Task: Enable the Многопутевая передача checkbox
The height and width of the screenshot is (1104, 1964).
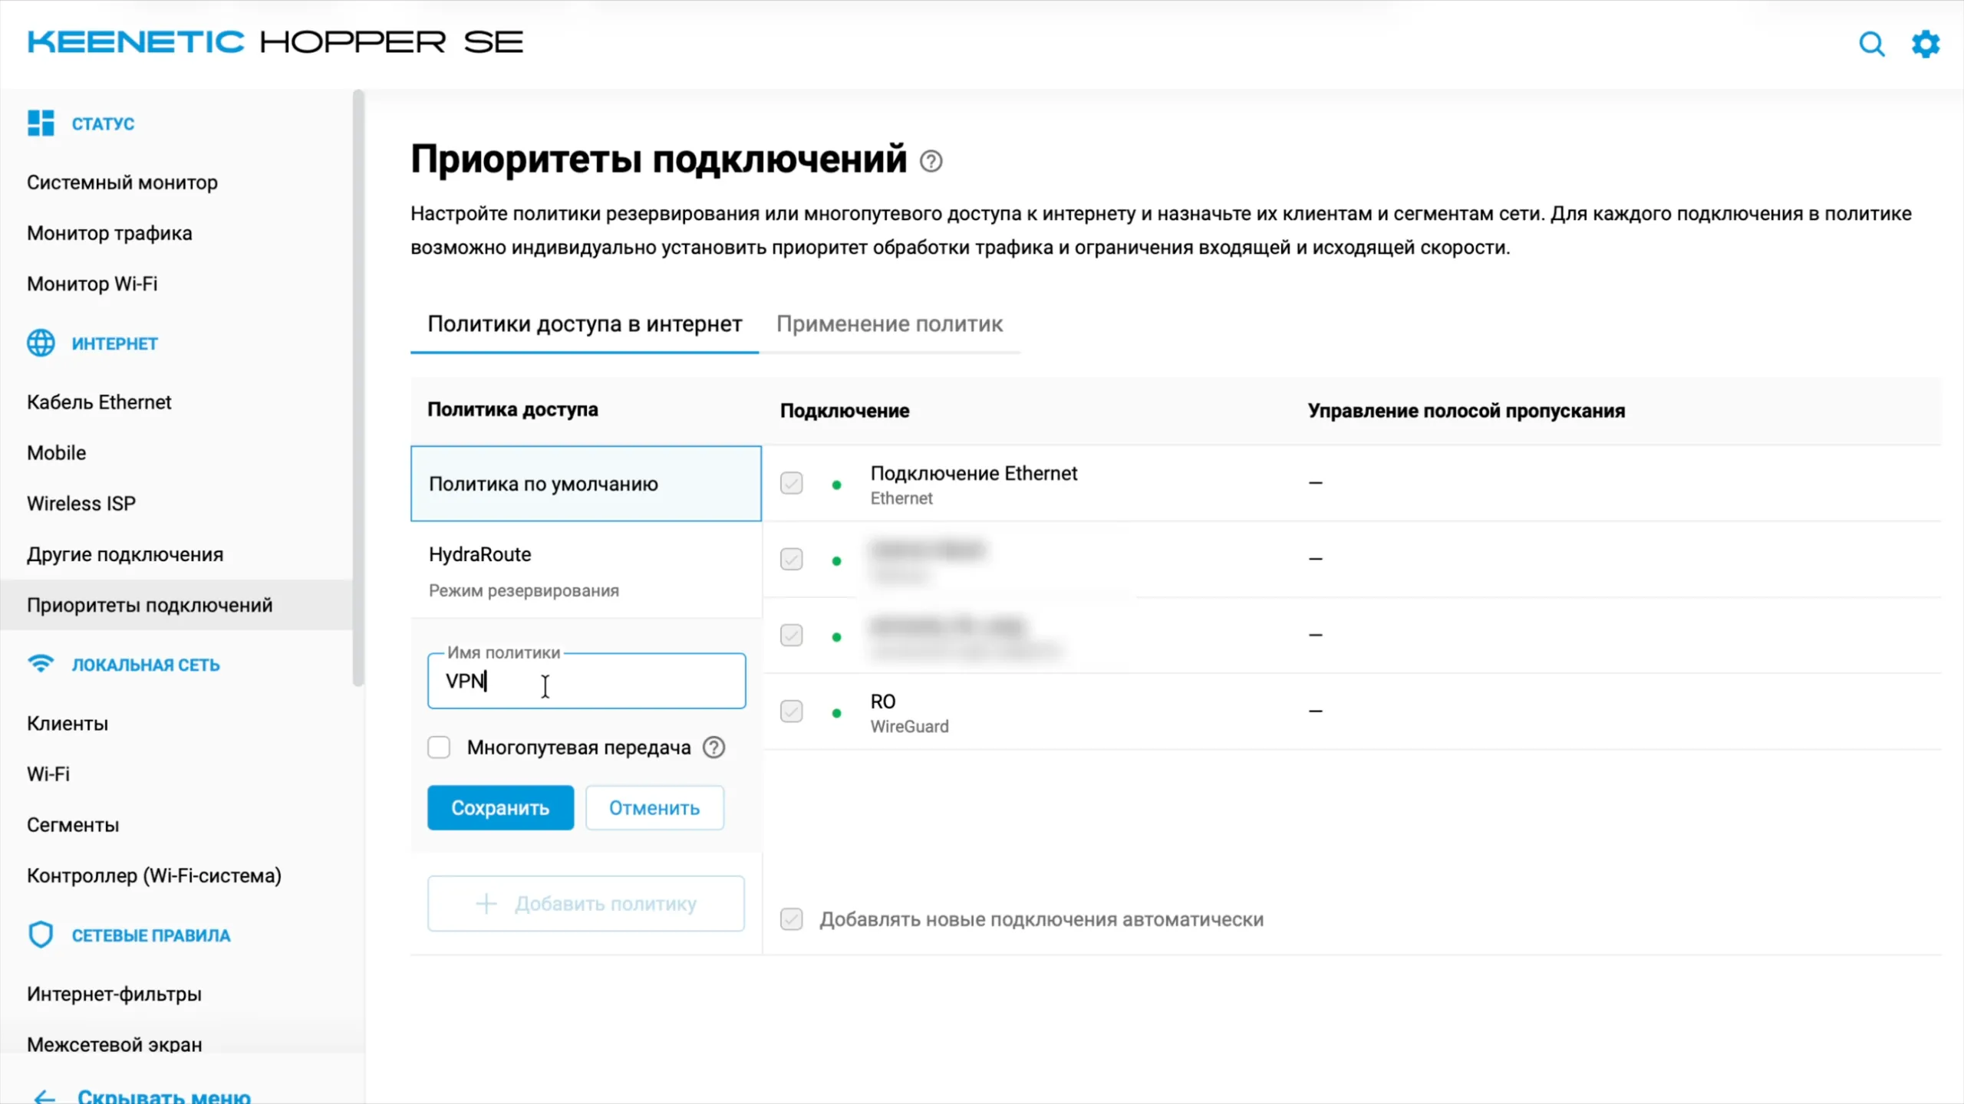Action: [x=439, y=747]
